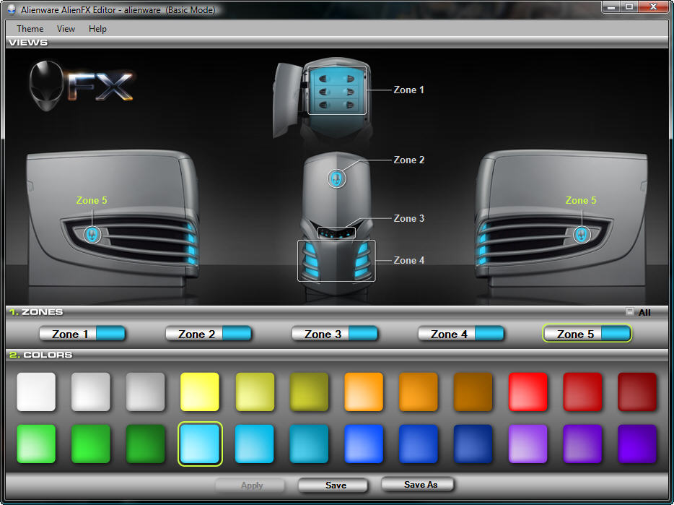Select the Zone 4 front vents region
Viewport: 674px width, 505px height.
point(336,261)
